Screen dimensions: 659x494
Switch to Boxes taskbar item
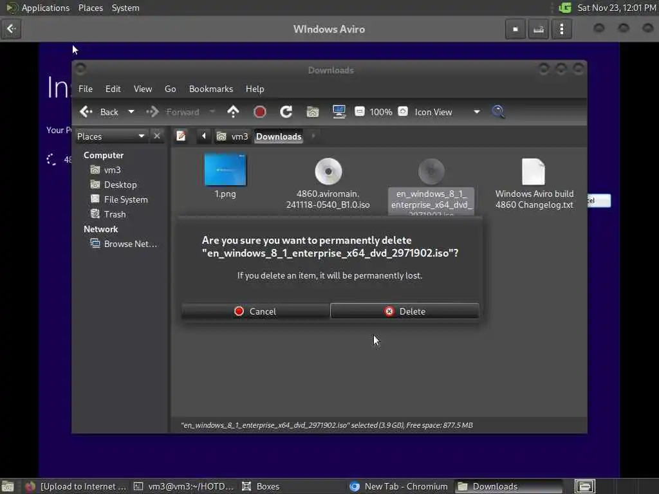[x=261, y=486]
